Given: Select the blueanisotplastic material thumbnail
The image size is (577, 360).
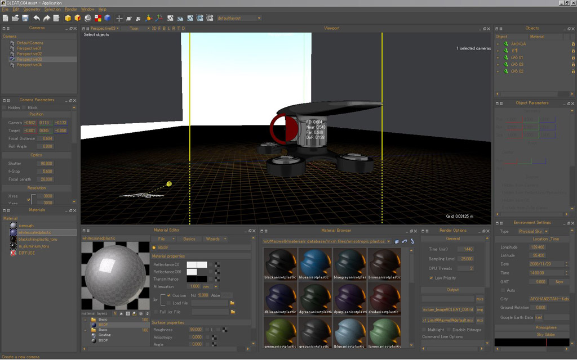Looking at the screenshot, I should coord(314,263).
